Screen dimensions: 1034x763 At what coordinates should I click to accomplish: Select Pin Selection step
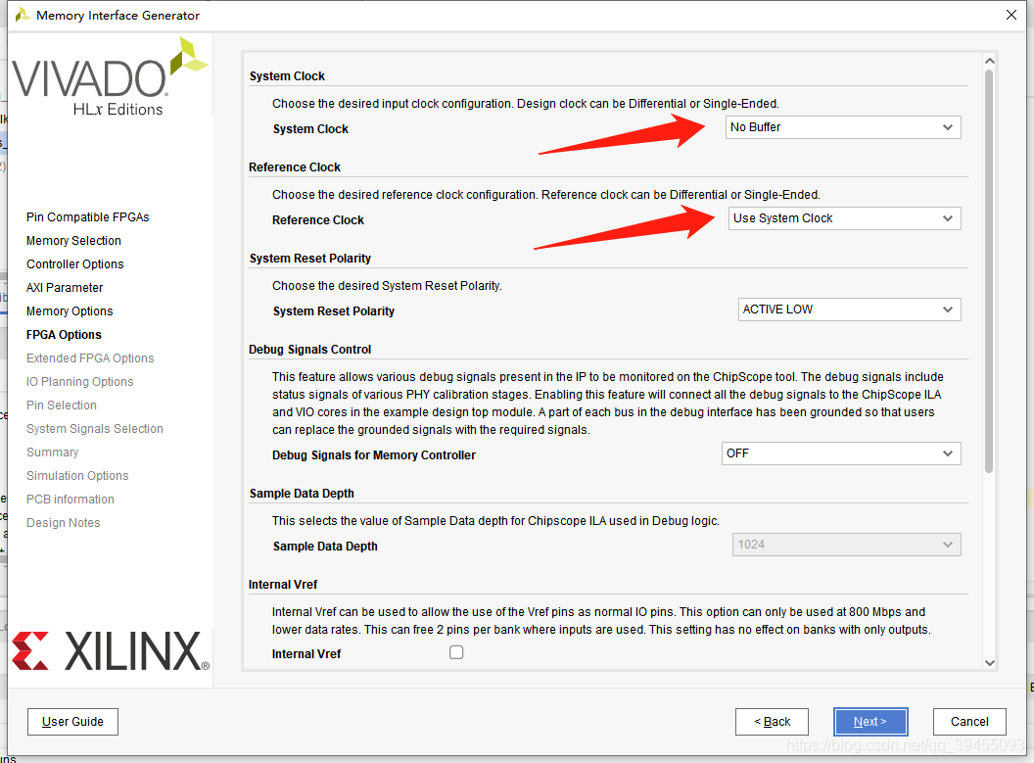click(62, 405)
